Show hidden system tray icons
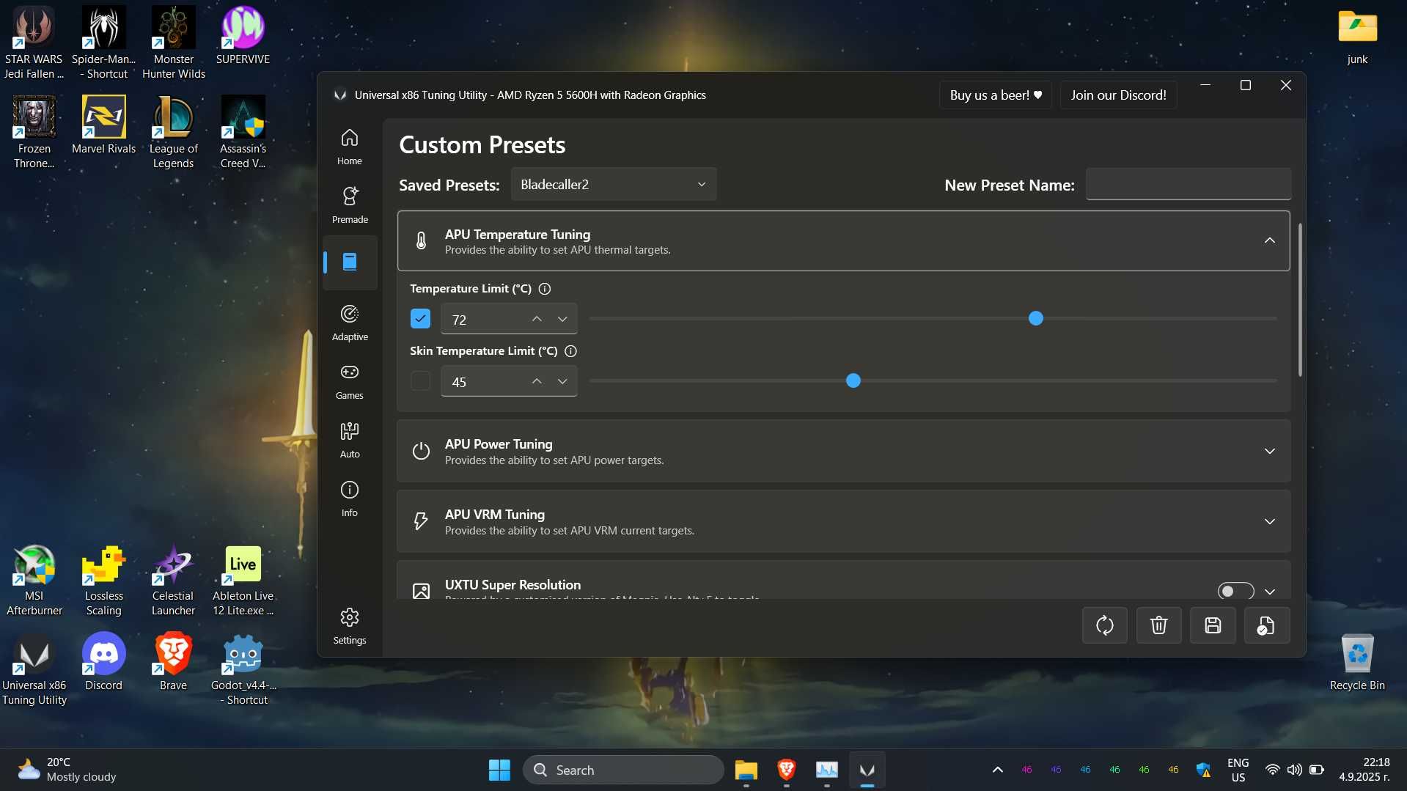 point(997,770)
